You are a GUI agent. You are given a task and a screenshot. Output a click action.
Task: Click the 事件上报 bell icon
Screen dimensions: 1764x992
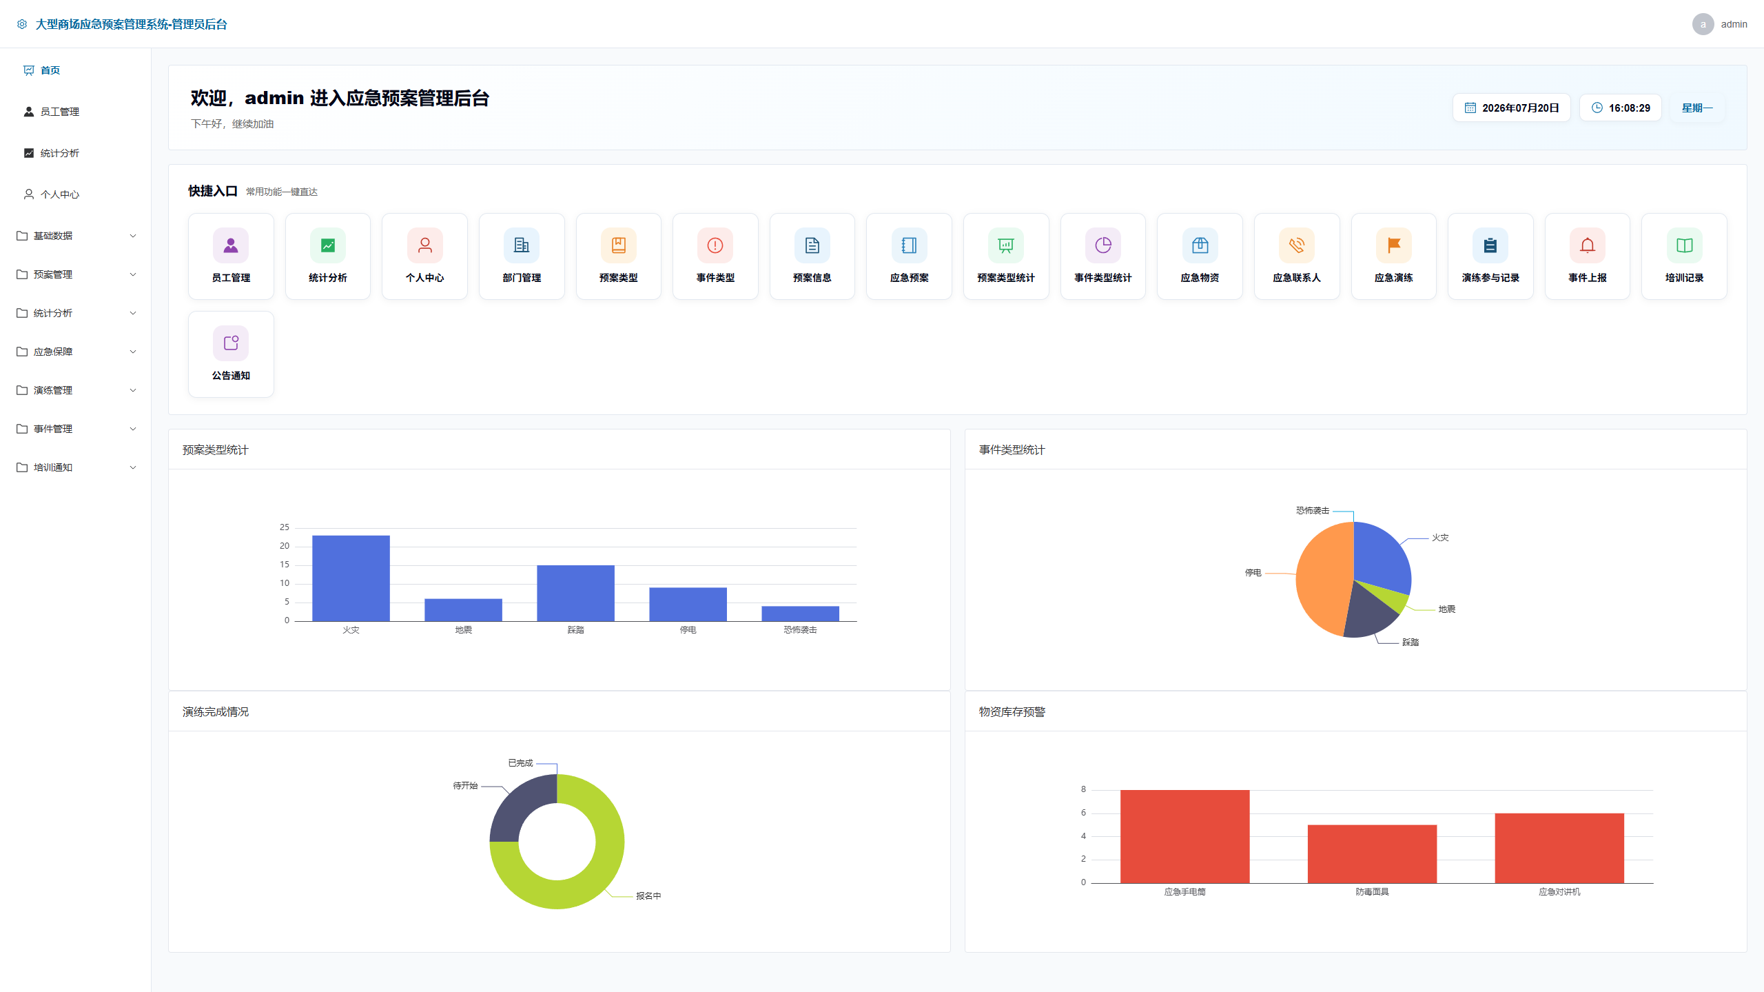[x=1587, y=245]
